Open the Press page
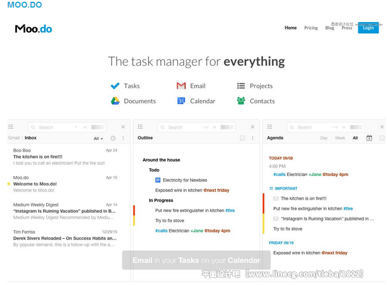 coord(347,28)
